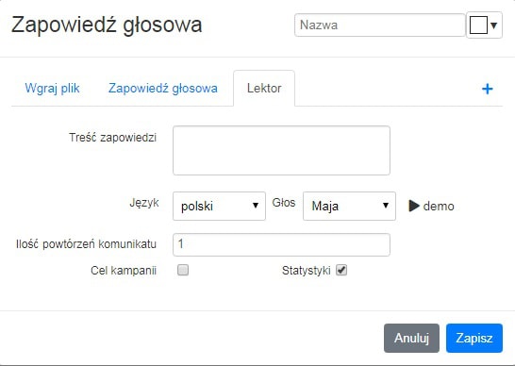Enable the Cel kampanii checkbox

click(x=183, y=270)
